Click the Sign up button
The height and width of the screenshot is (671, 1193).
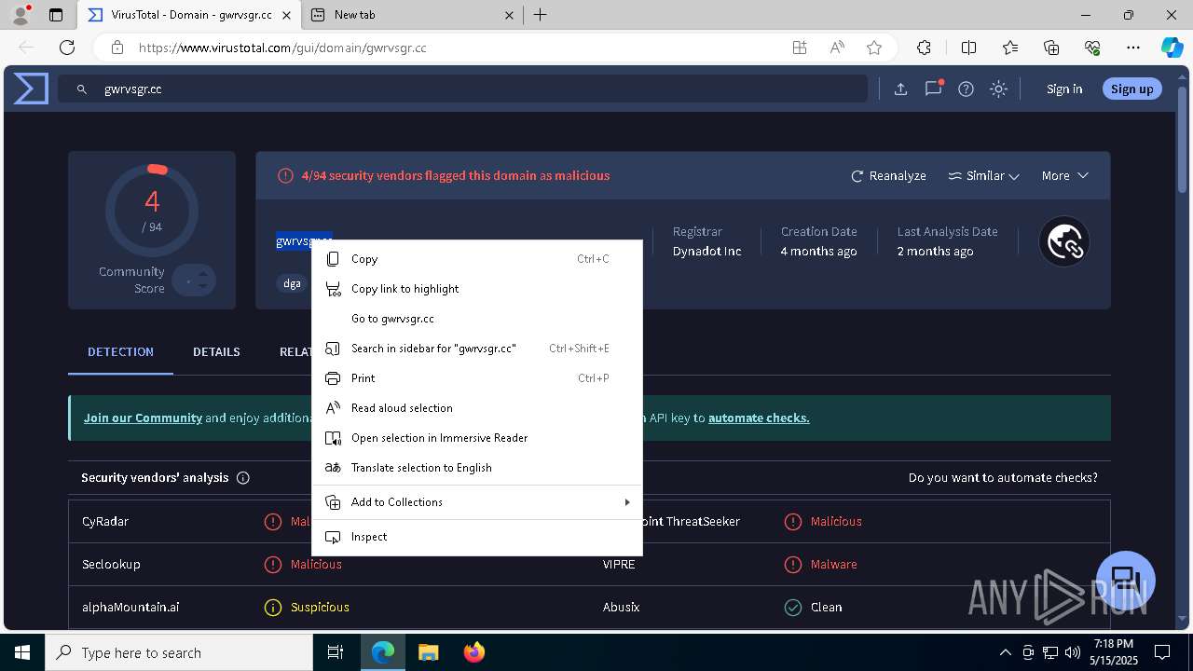1132,89
